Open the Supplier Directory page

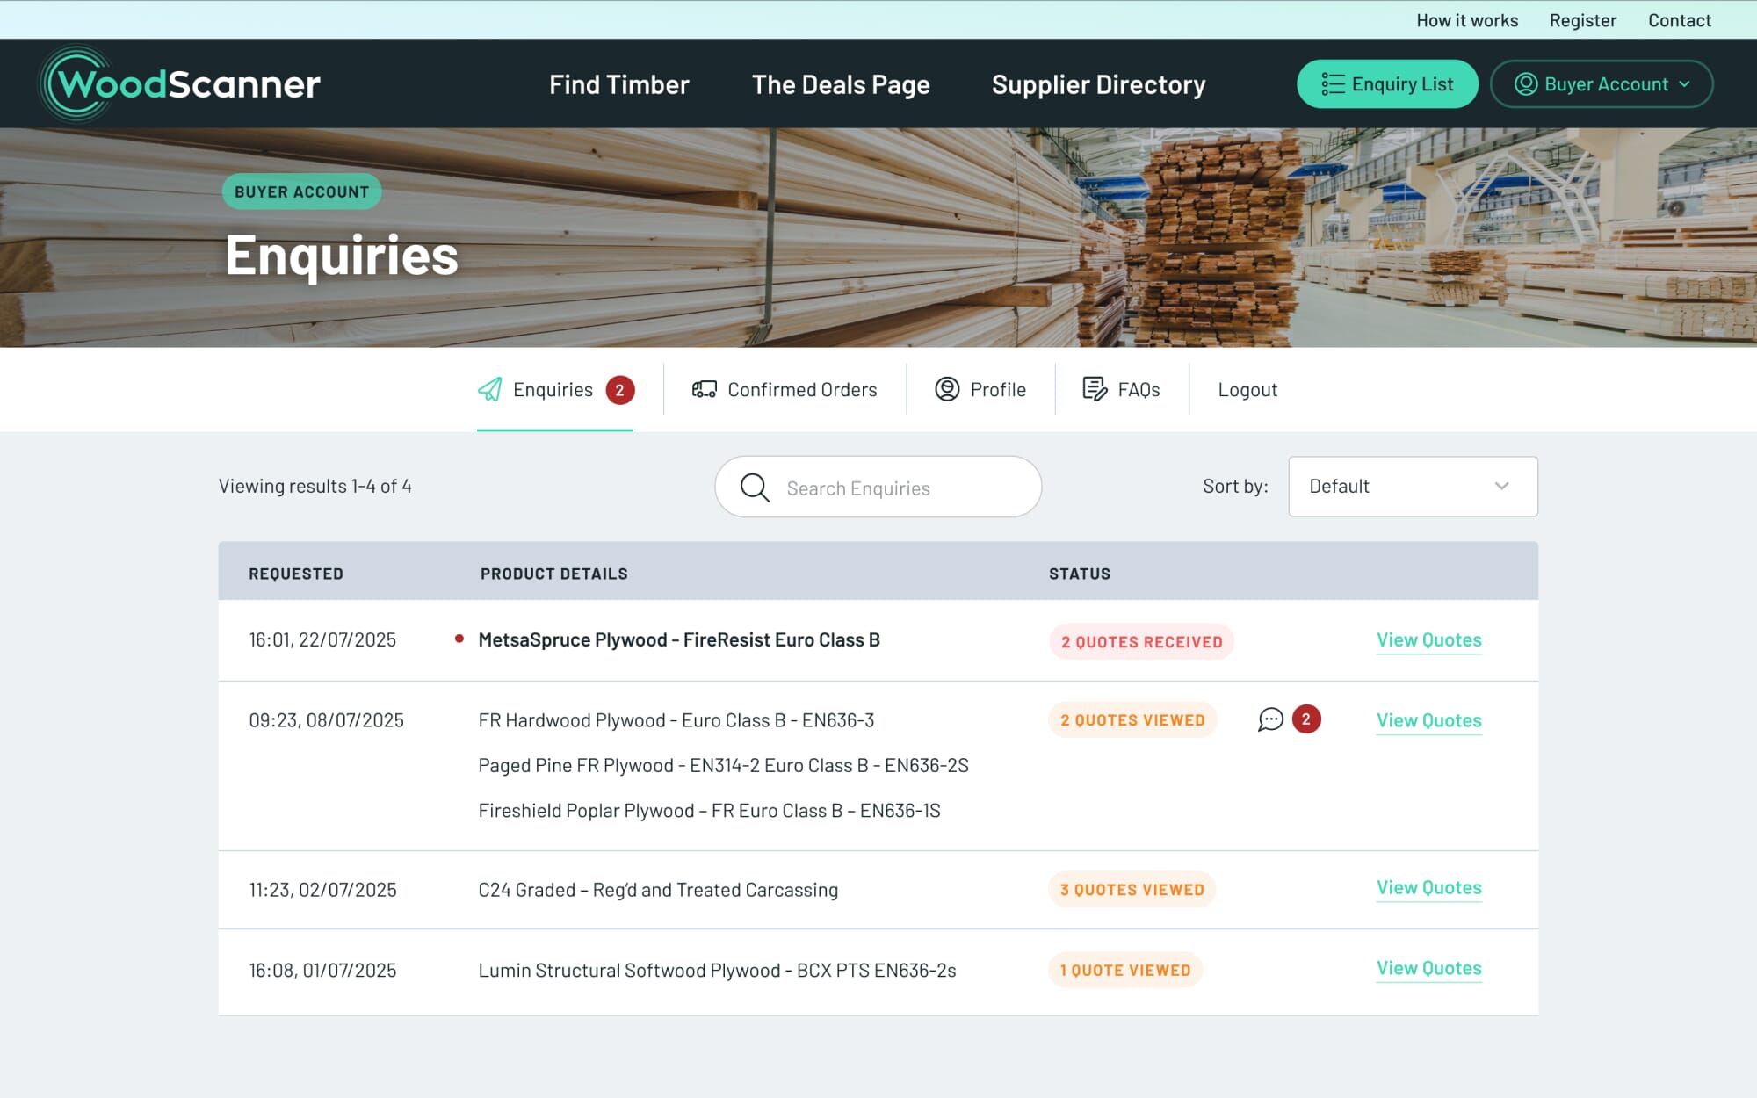(x=1098, y=84)
